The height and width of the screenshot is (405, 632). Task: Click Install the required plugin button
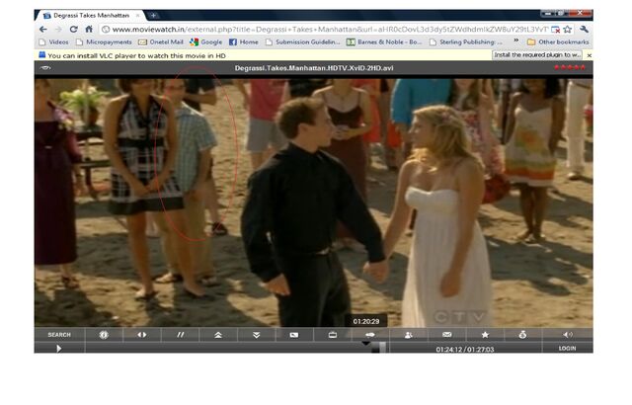click(x=537, y=54)
